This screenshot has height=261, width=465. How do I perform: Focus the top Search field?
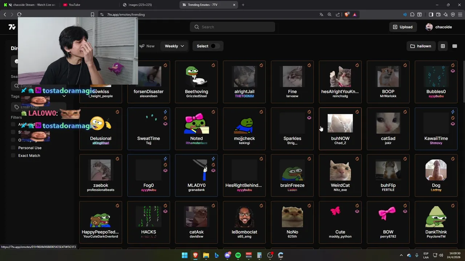pyautogui.click(x=232, y=27)
